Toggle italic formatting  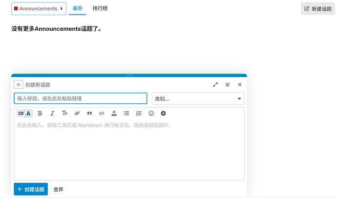click(x=52, y=113)
